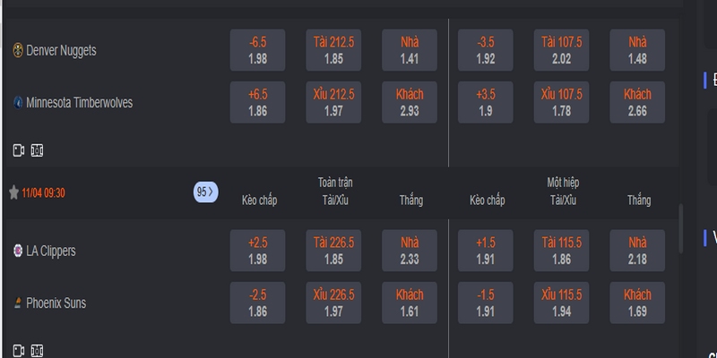Pick Tài 212.5 odds 1.85
This screenshot has height=358, width=717.
tap(333, 50)
